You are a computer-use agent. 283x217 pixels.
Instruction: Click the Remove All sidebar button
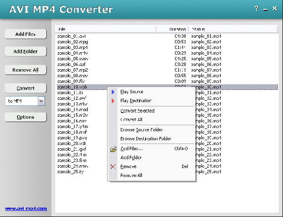coord(25,70)
